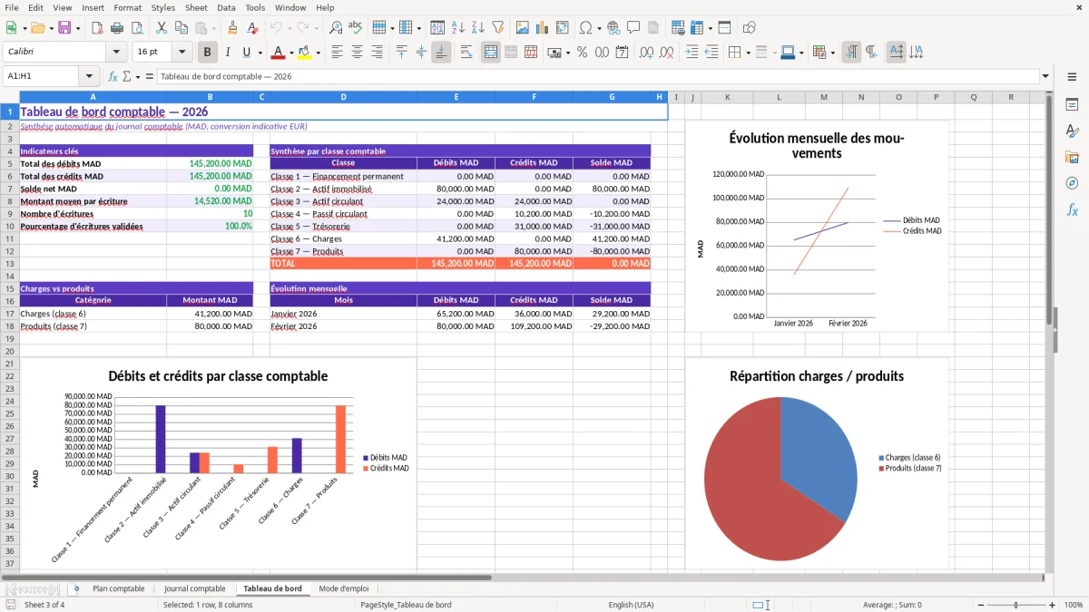The width and height of the screenshot is (1089, 612).
Task: Copy selection using Copy icon
Action: (181, 28)
